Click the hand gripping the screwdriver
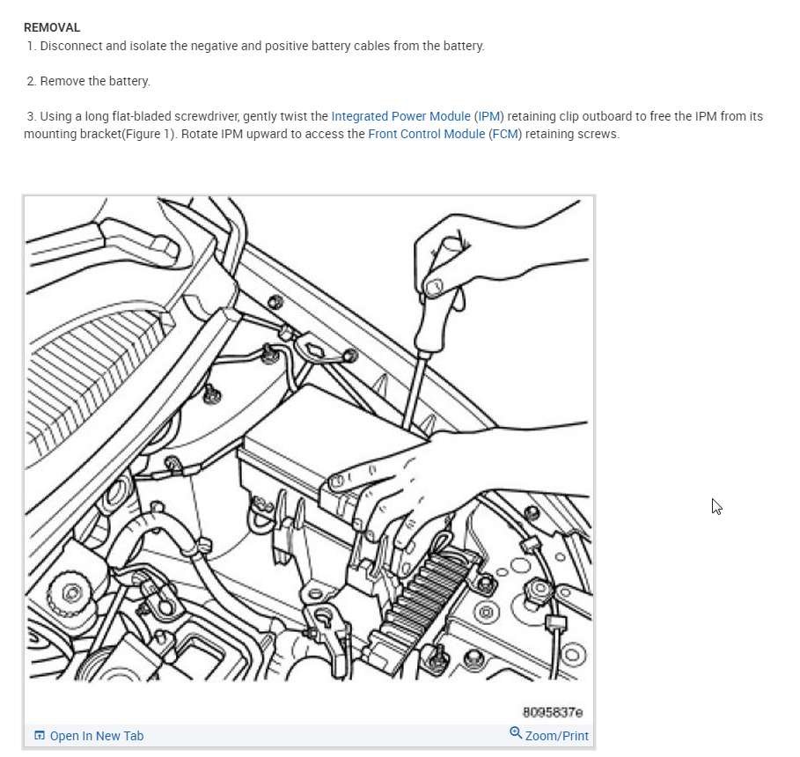 490,255
